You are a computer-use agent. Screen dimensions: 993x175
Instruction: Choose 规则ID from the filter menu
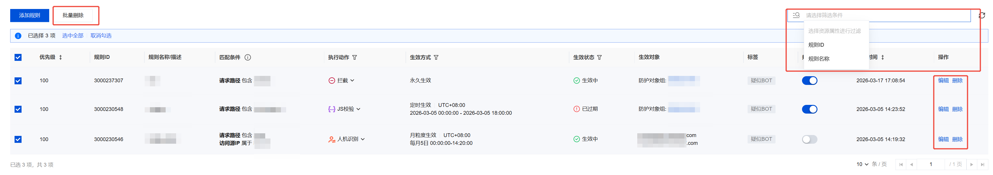point(816,45)
